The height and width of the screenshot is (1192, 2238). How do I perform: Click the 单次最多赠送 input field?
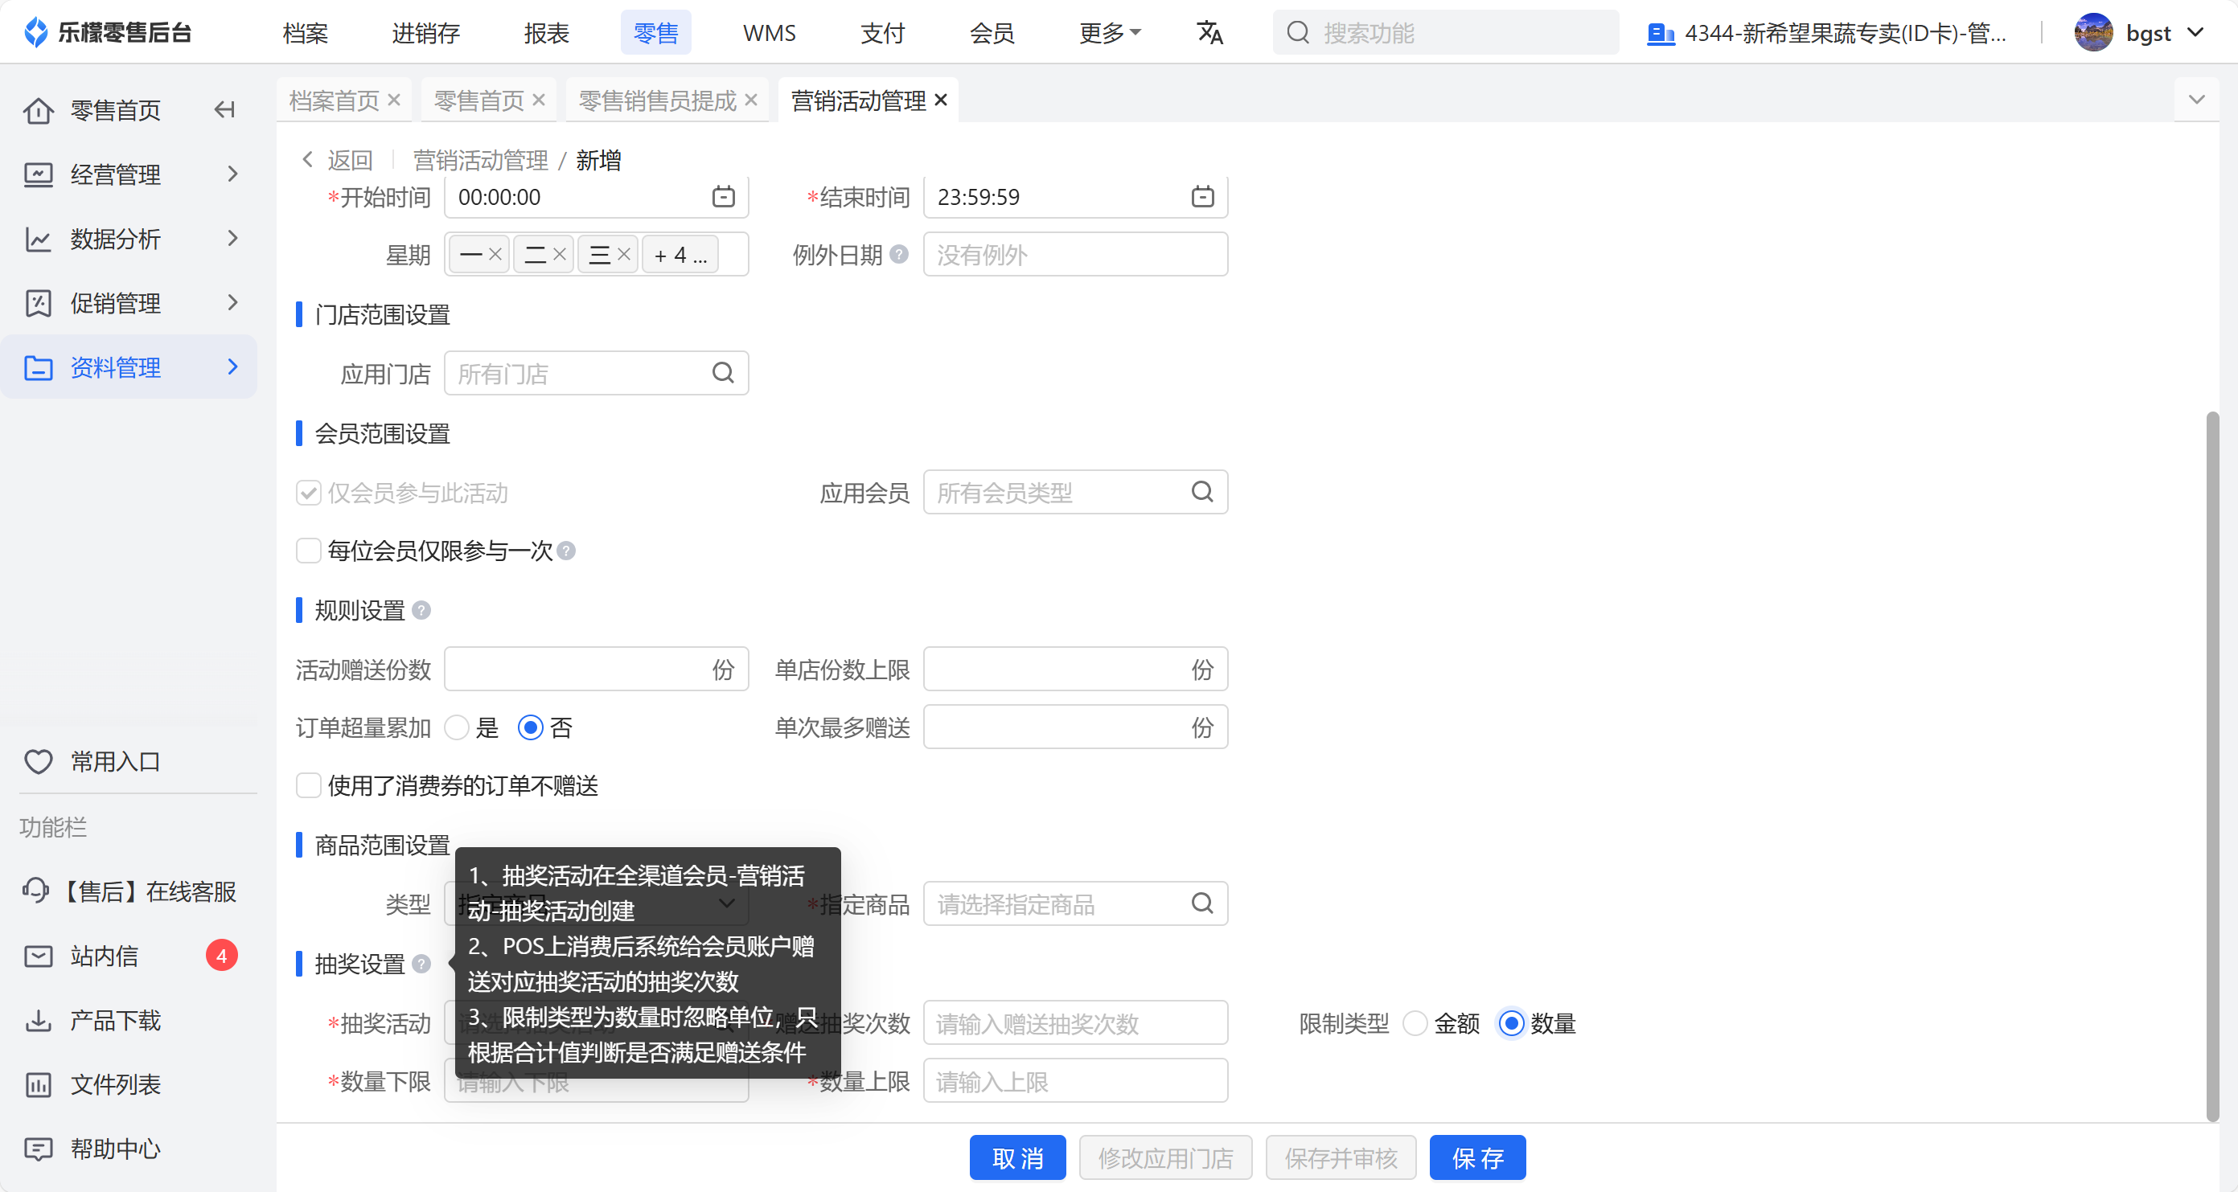coord(1075,727)
